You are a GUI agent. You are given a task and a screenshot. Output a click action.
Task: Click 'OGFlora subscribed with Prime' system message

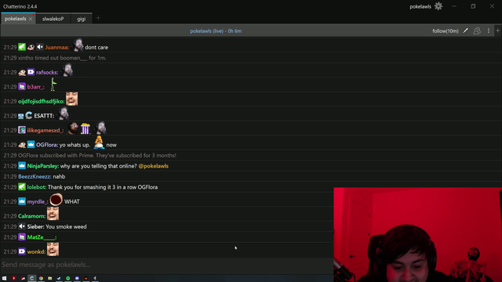tap(97, 155)
